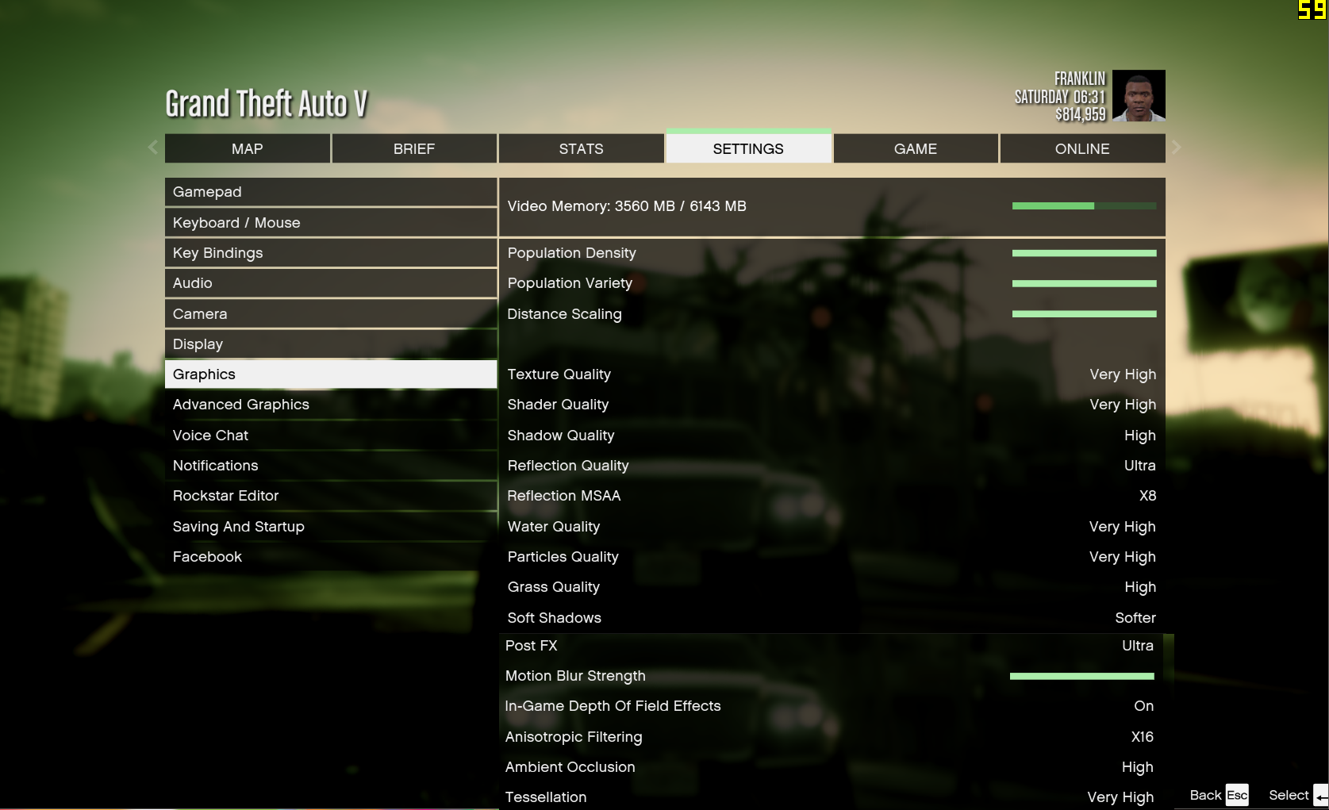Click the Video Memory usage bar
Screen dimensions: 1329x810
click(x=1084, y=206)
